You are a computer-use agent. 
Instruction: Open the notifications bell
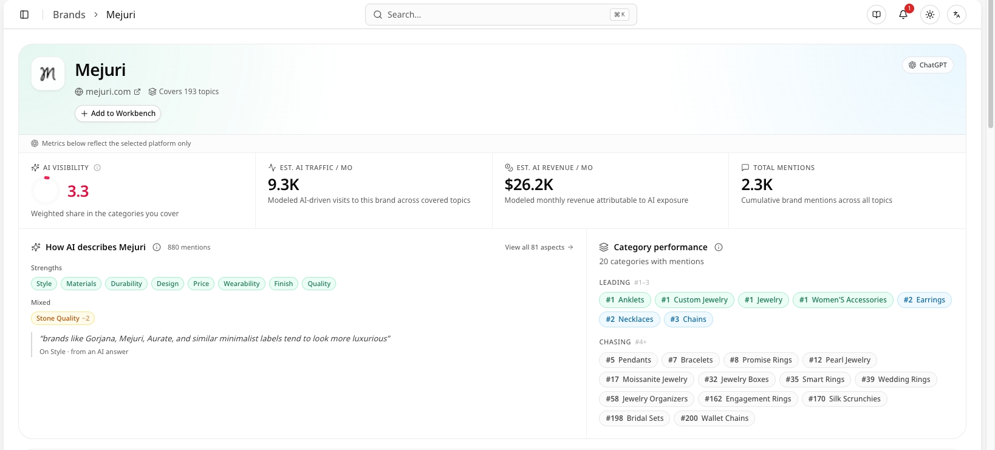(903, 15)
